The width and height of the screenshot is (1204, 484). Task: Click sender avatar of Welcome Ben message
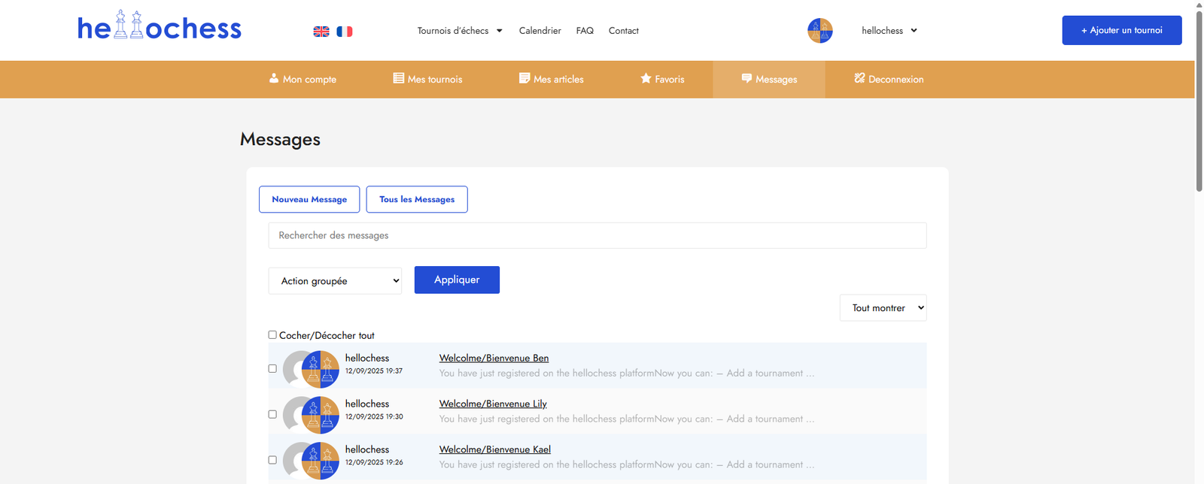point(320,369)
